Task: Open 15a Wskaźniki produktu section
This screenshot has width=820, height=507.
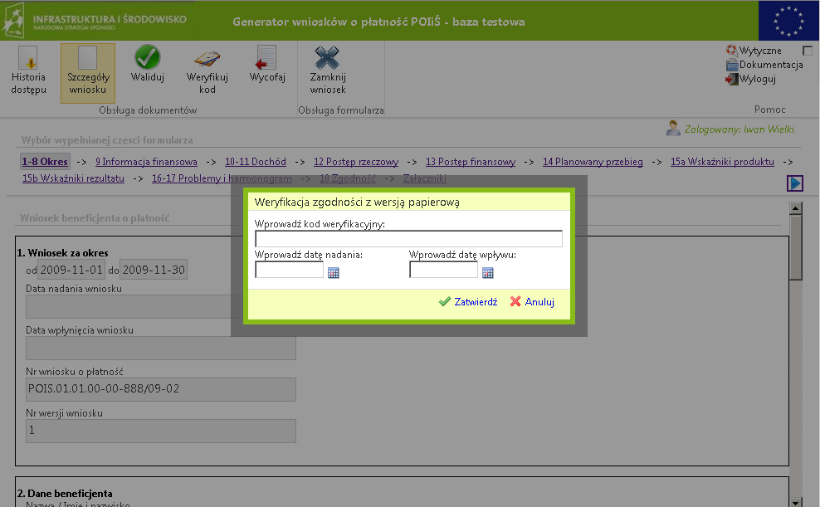Action: point(722,162)
